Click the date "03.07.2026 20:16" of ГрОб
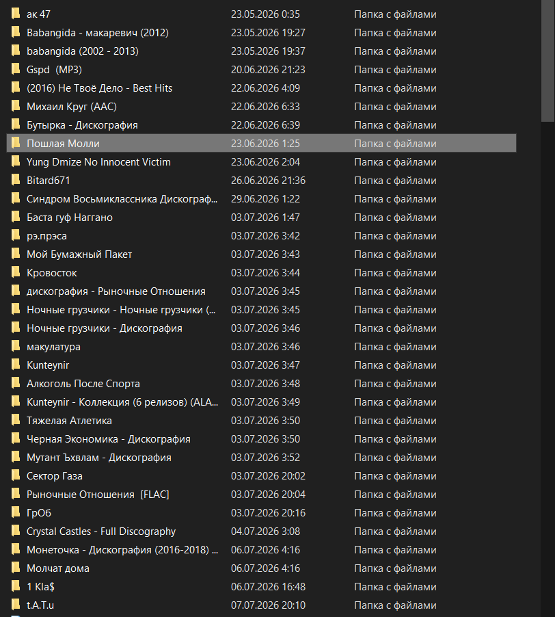 point(268,513)
